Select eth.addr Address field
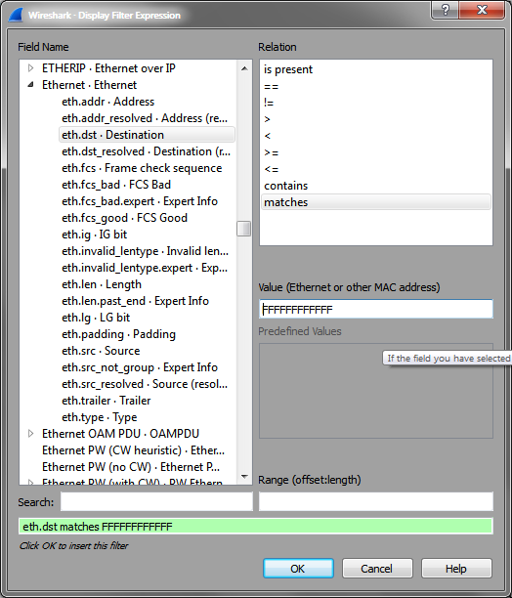 pos(107,102)
